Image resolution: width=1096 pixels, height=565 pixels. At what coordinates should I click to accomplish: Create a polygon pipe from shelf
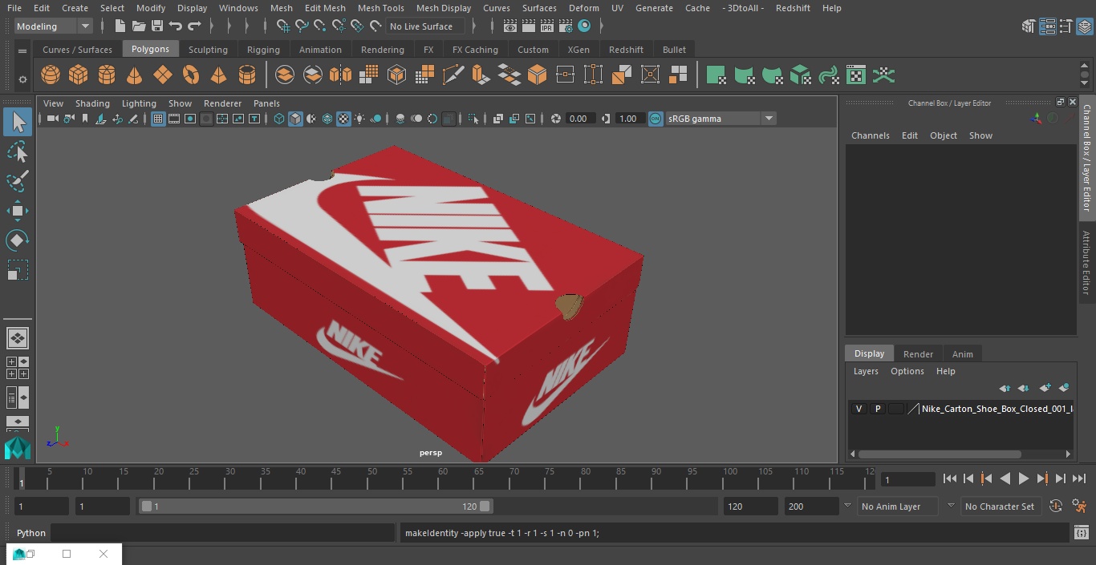(247, 75)
